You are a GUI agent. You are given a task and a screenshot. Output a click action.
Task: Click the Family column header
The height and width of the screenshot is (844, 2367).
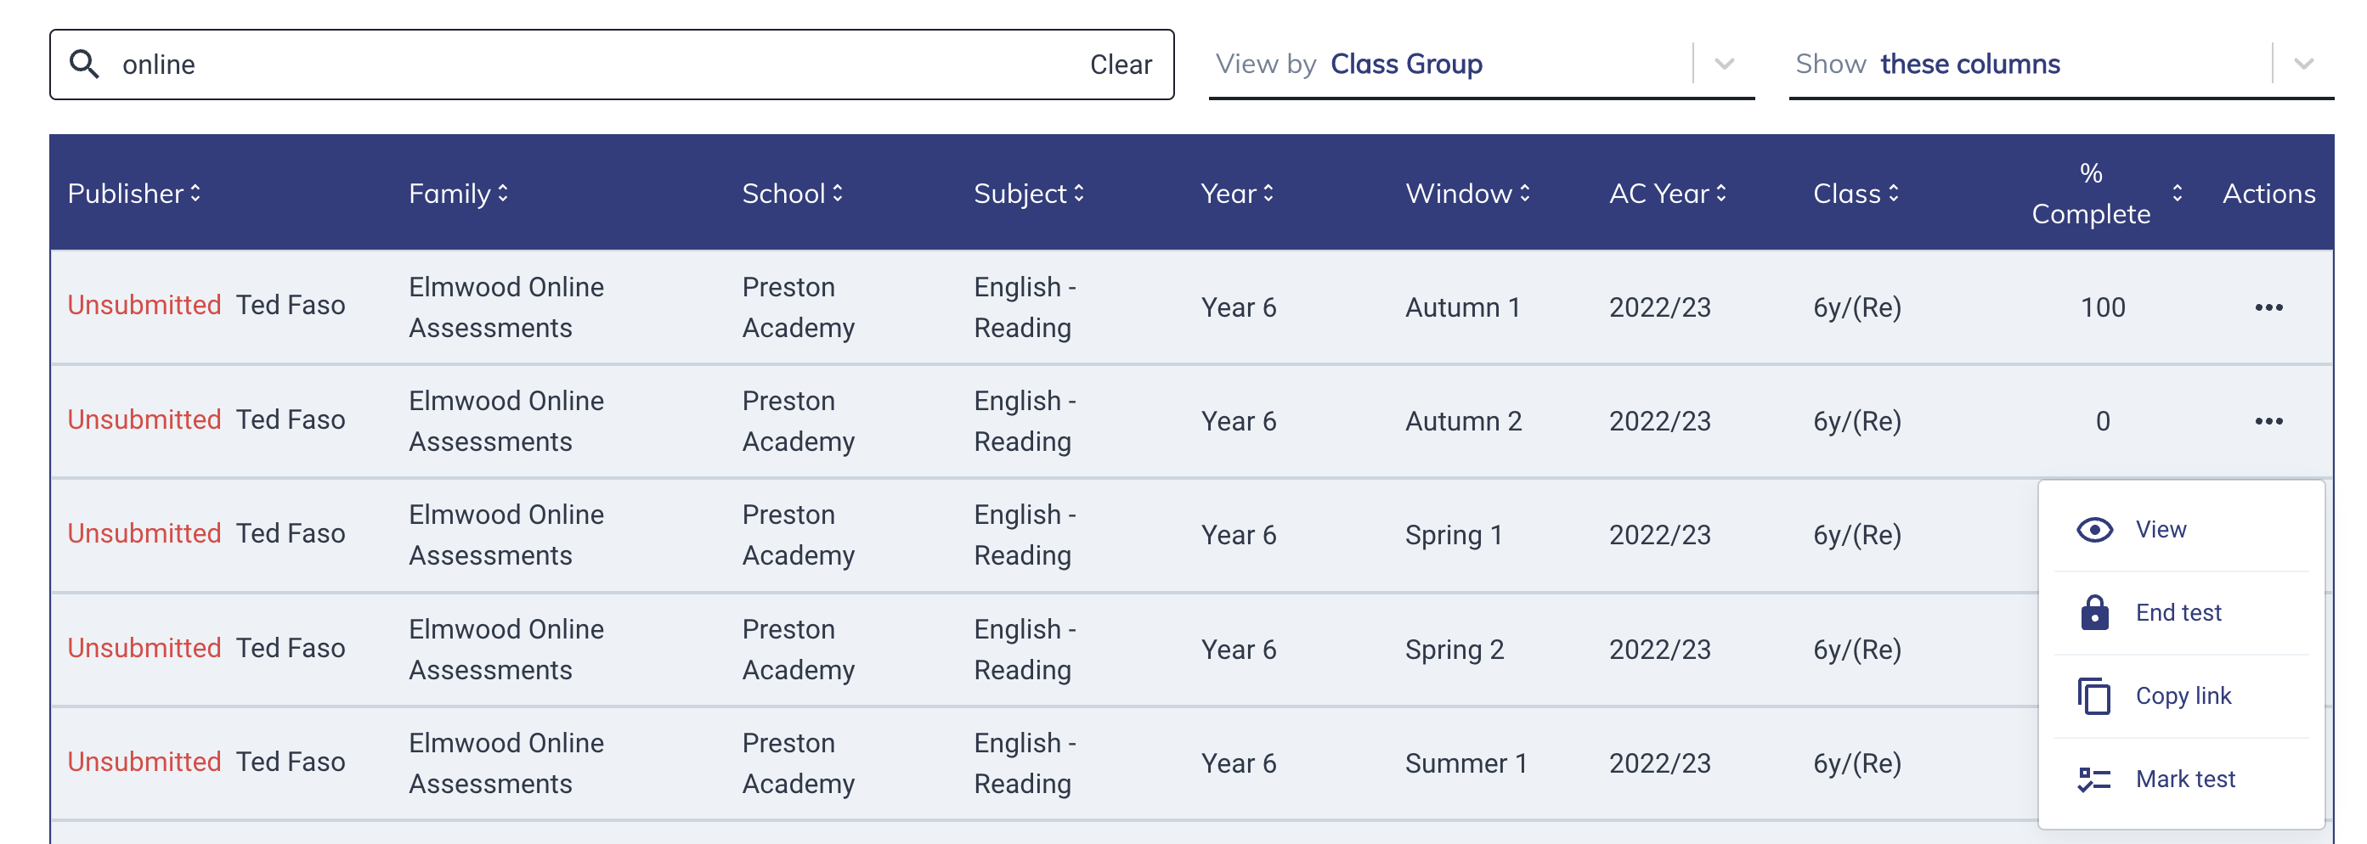[458, 193]
